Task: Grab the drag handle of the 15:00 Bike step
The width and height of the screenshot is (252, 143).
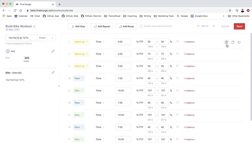Action: (x=69, y=115)
